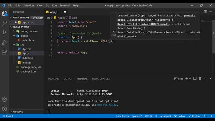Open the localhost:3000 link in terminal
Viewport: 215px width, 121px height.
[92, 91]
